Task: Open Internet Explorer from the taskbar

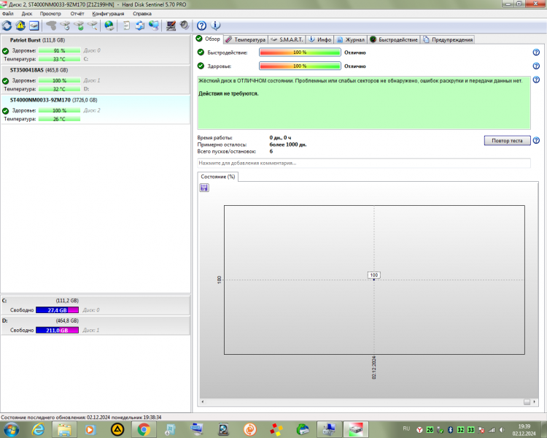Action: tap(37, 430)
